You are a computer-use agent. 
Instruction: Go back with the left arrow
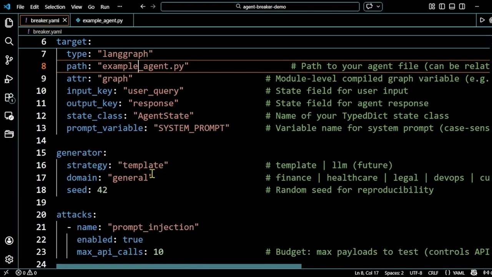point(143,7)
